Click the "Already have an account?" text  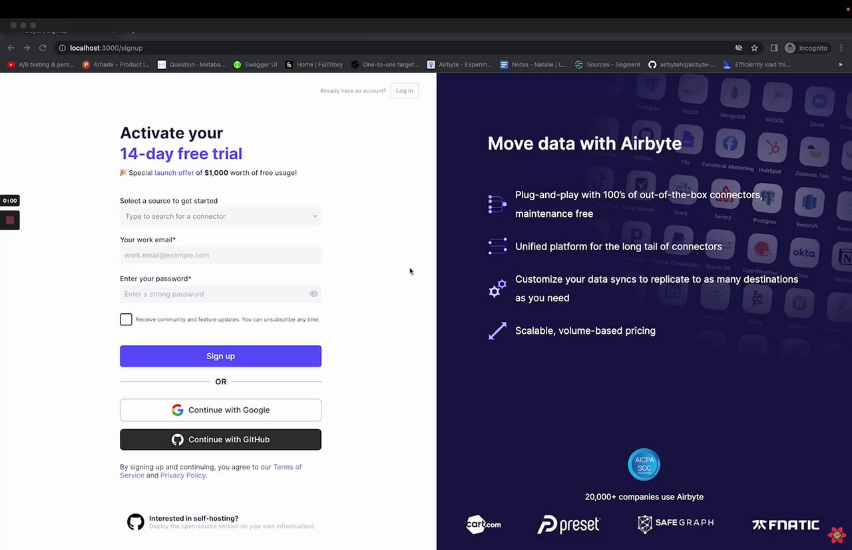(x=353, y=91)
